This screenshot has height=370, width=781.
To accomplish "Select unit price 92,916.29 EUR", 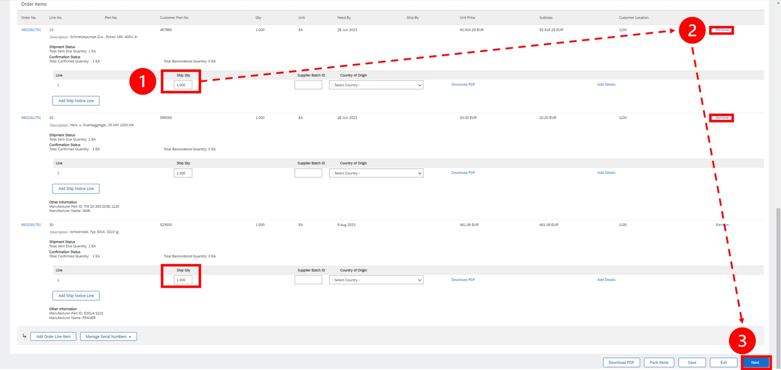I will click(472, 30).
